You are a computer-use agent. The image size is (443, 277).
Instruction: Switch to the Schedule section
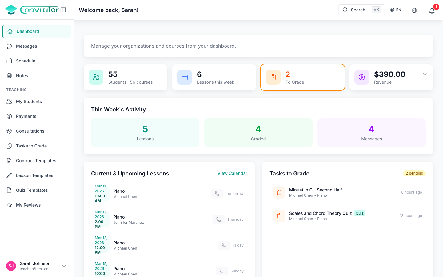click(x=26, y=61)
